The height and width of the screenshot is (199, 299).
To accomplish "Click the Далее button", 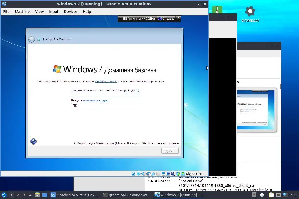I will (170, 151).
